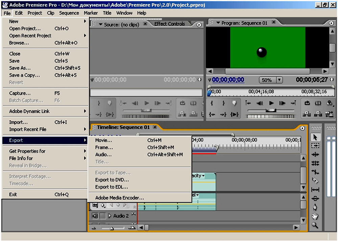Click the Timeline zoom slider handle
Viewport: 338px width, 242px height.
[x=112, y=228]
